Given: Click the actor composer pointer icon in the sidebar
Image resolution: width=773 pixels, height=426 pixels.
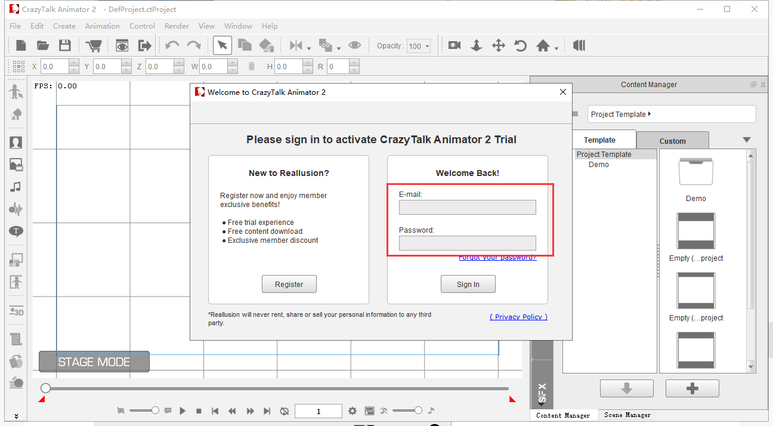Looking at the screenshot, I should pyautogui.click(x=16, y=92).
